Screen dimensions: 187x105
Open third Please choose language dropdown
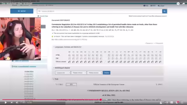point(95,73)
